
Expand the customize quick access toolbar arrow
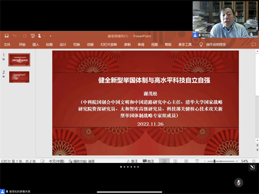click(x=51, y=36)
